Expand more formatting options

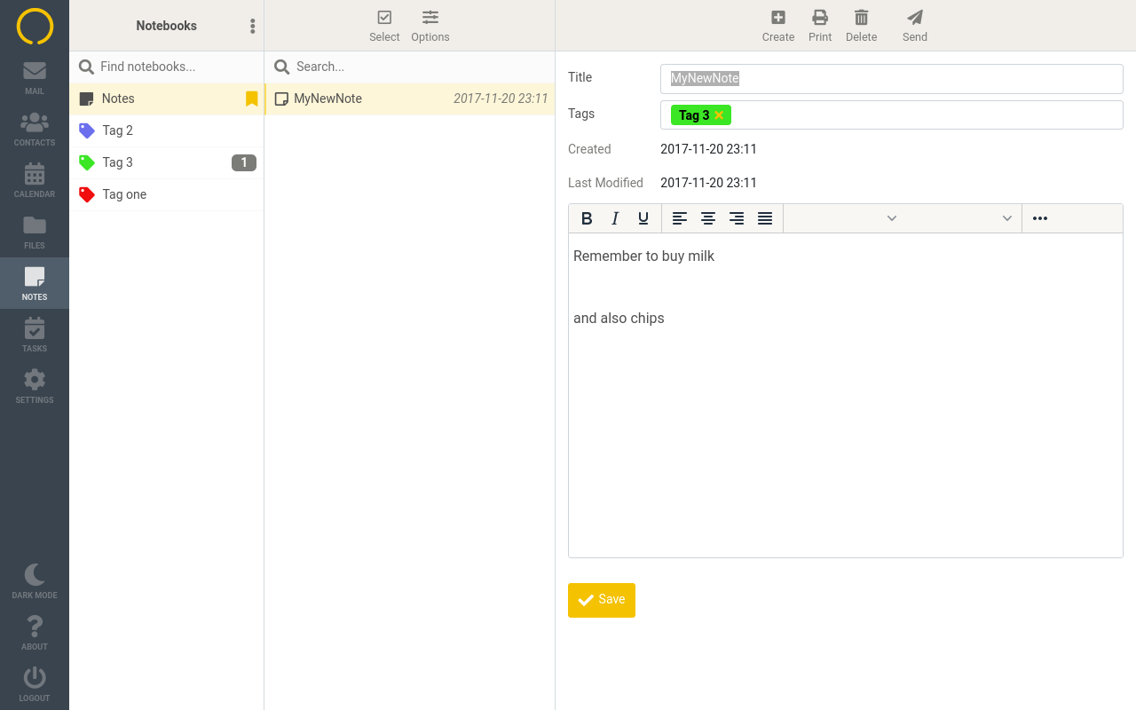(x=1039, y=217)
